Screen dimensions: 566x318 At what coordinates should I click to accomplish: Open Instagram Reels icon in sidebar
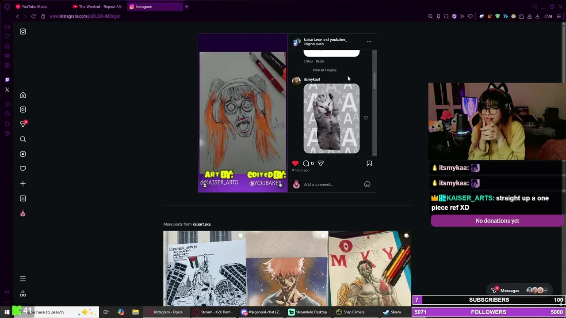pyautogui.click(x=23, y=110)
